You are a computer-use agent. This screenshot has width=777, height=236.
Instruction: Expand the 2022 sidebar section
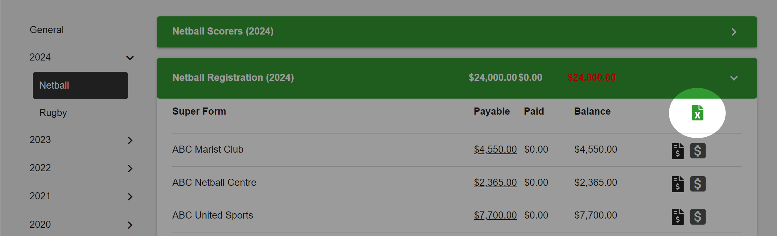pyautogui.click(x=130, y=168)
